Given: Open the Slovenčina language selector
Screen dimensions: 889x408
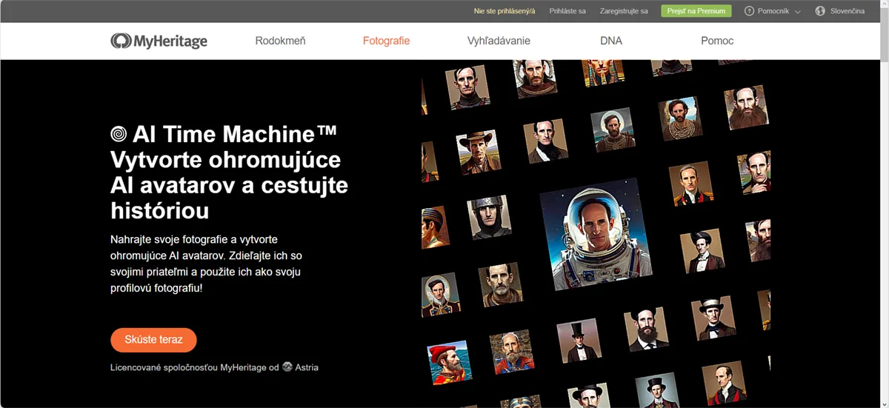Looking at the screenshot, I should [x=847, y=11].
